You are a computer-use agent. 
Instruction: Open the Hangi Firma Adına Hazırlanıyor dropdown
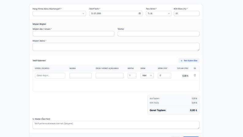tap(59, 14)
